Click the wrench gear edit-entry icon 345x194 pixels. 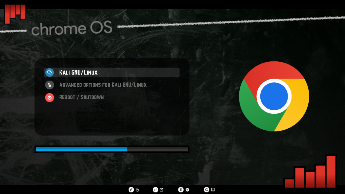[x=187, y=190]
